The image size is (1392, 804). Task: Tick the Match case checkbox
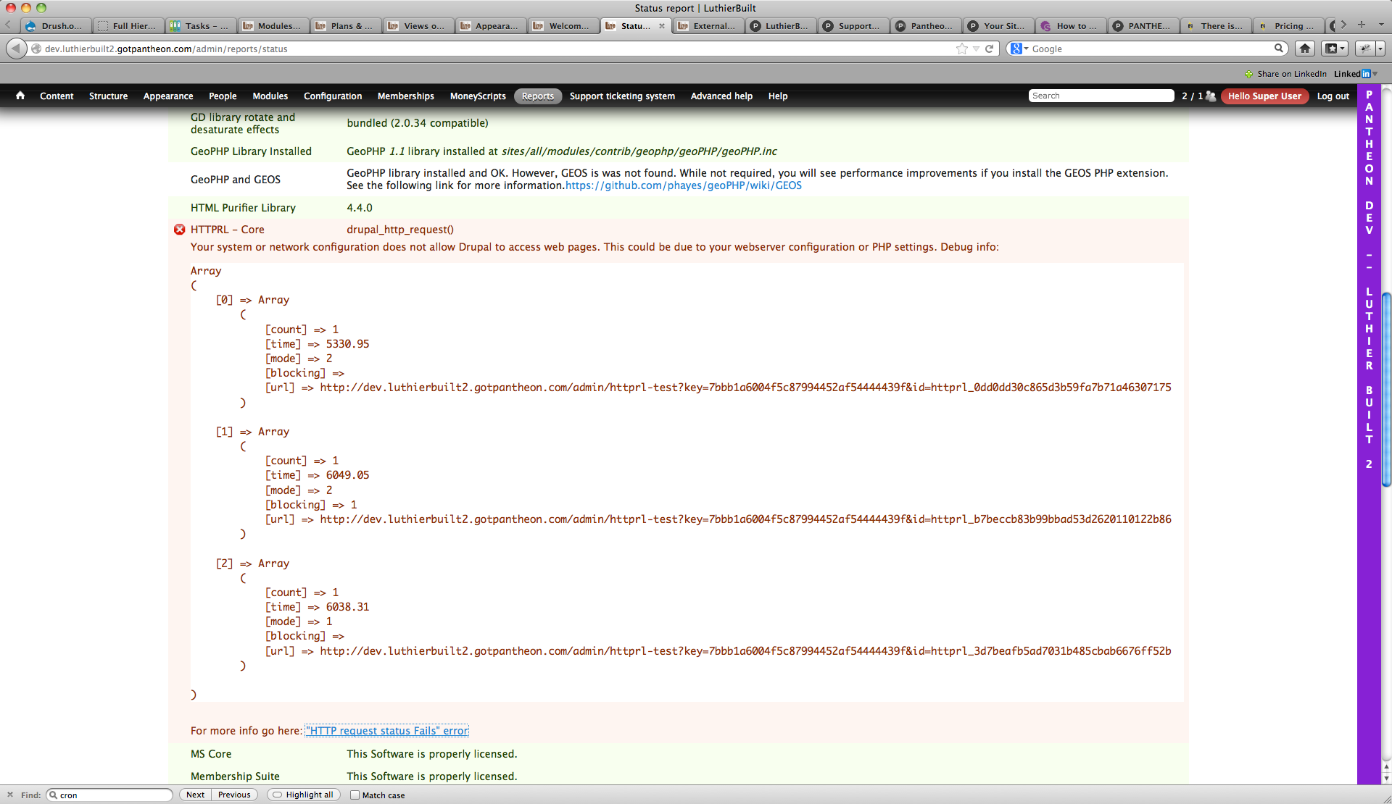coord(355,795)
